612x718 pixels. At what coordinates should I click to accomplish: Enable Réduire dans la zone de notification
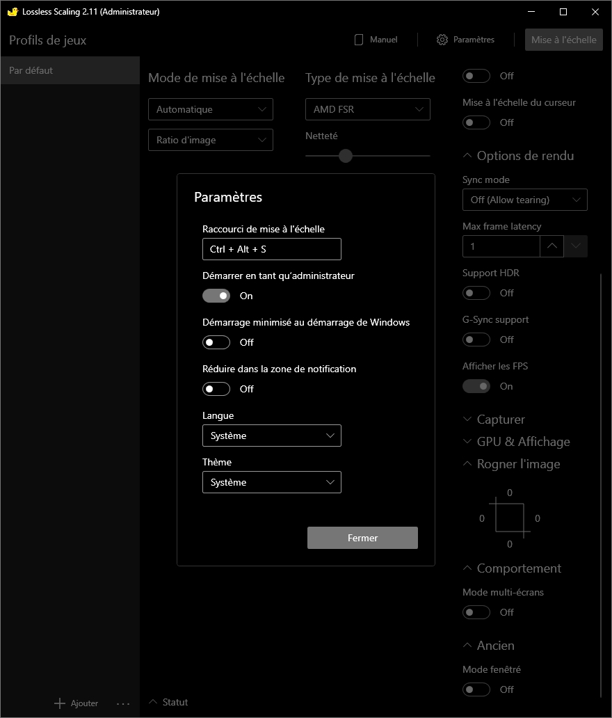click(x=216, y=389)
